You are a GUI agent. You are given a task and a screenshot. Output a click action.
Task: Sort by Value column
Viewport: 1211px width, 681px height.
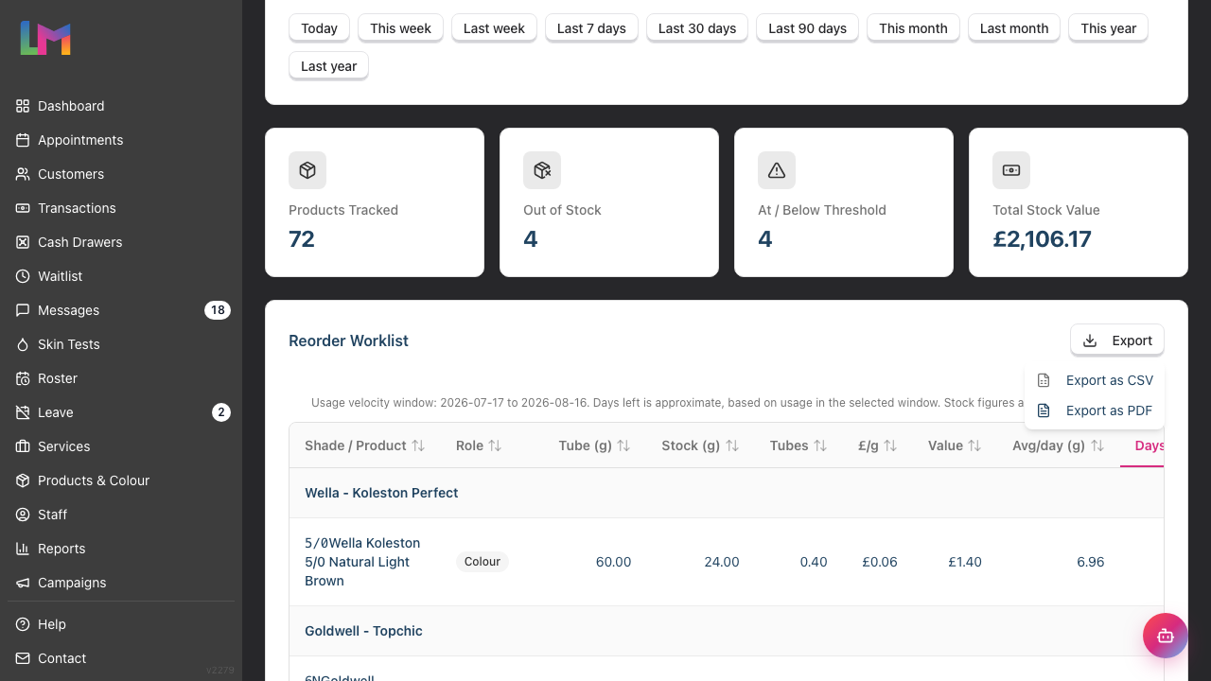click(955, 445)
